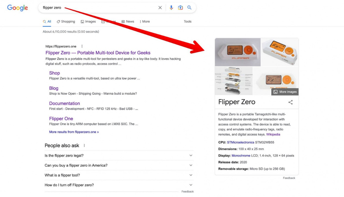
Task: Switch to the Images tab
Action: point(88,21)
